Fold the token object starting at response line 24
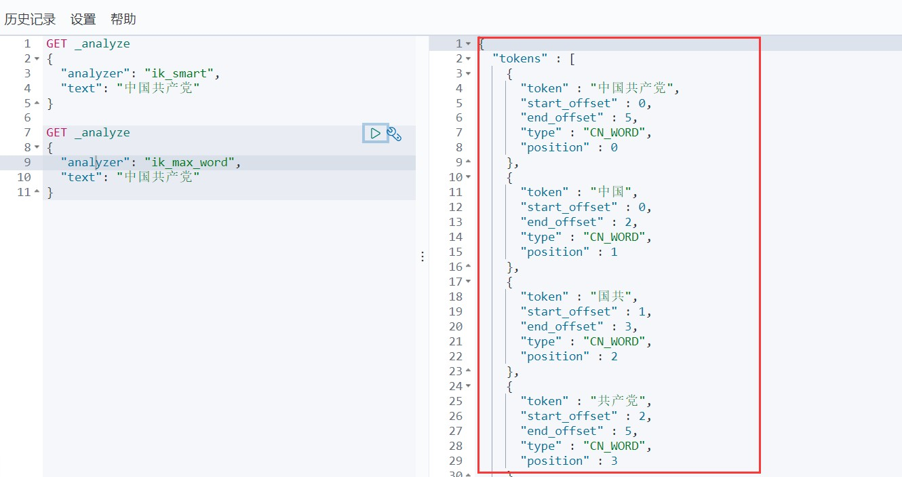This screenshot has height=477, width=902. (x=468, y=387)
